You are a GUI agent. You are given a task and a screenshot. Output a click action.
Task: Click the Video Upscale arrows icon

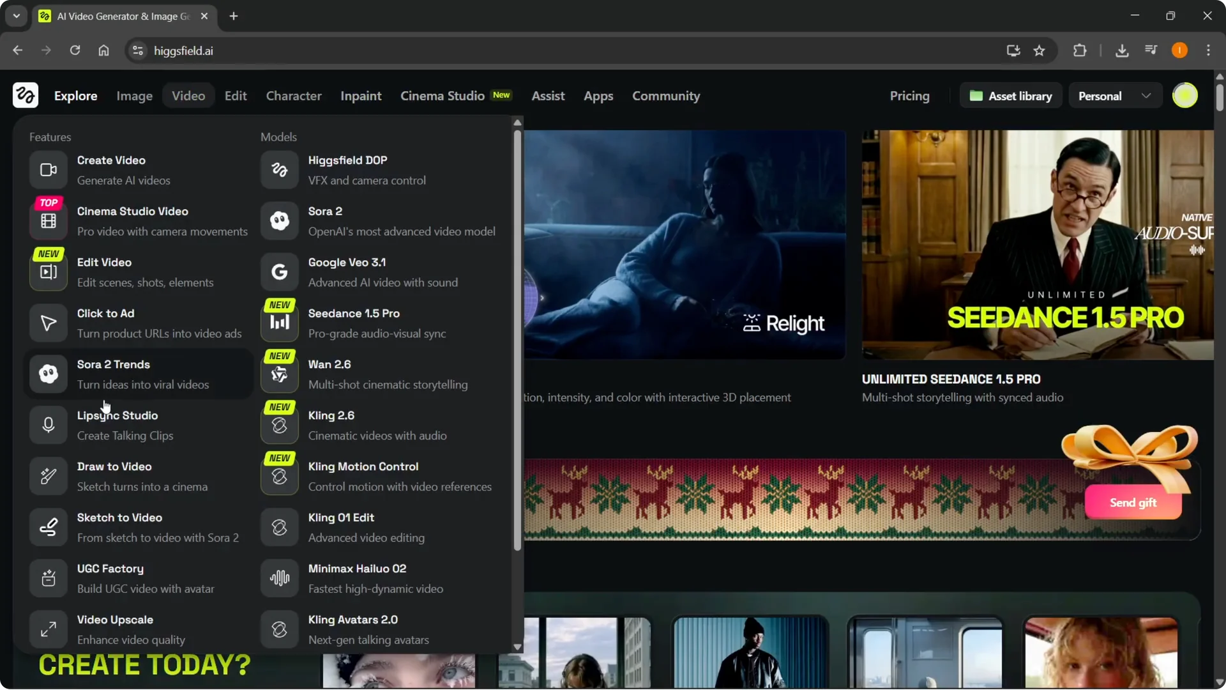tap(49, 629)
